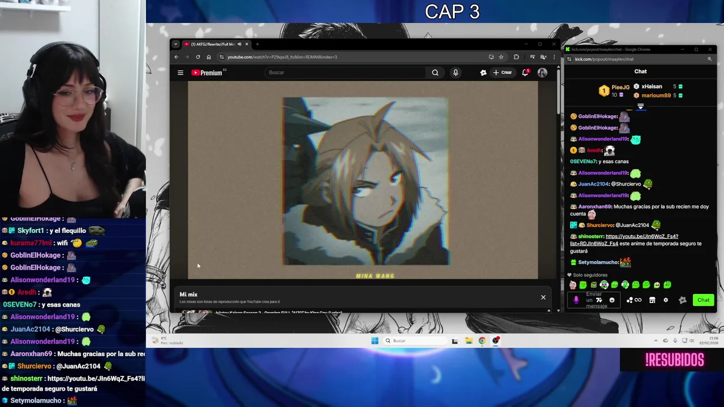Show hidden system tray icons chevron

tap(656, 341)
